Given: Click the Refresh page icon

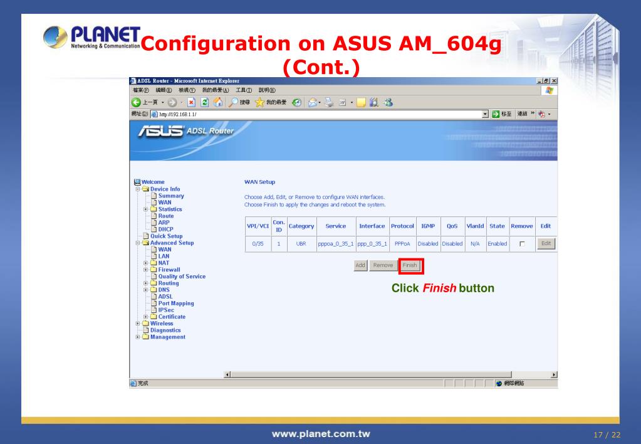Looking at the screenshot, I should 205,102.
